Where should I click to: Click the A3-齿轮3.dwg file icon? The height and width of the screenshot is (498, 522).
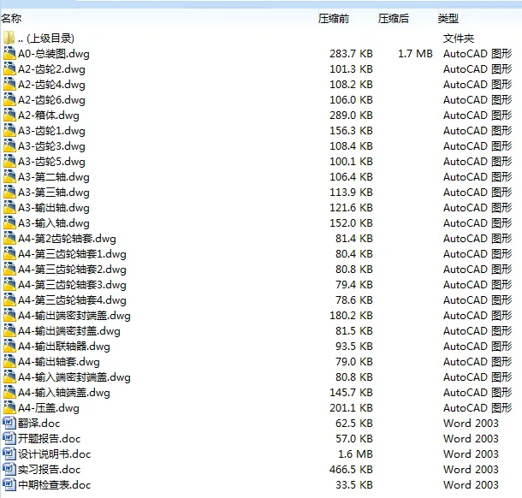point(9,145)
